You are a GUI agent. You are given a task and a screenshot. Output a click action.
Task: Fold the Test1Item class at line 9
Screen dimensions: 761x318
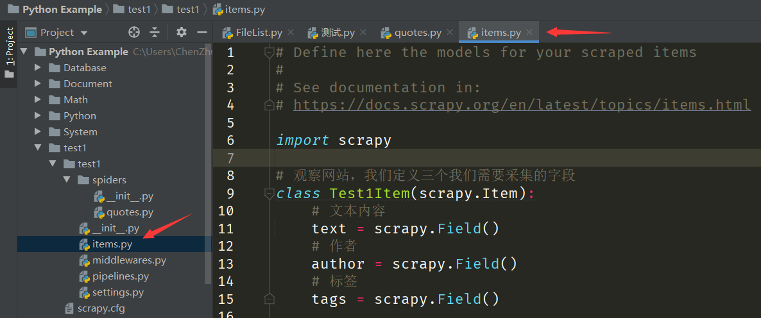click(x=269, y=194)
